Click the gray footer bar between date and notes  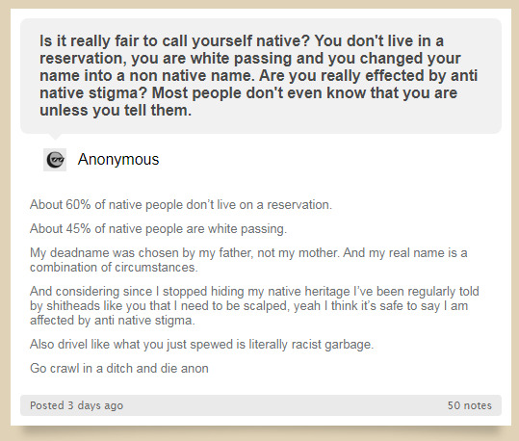pyautogui.click(x=285, y=405)
